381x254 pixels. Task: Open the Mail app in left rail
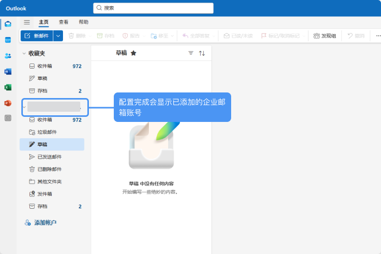point(8,24)
